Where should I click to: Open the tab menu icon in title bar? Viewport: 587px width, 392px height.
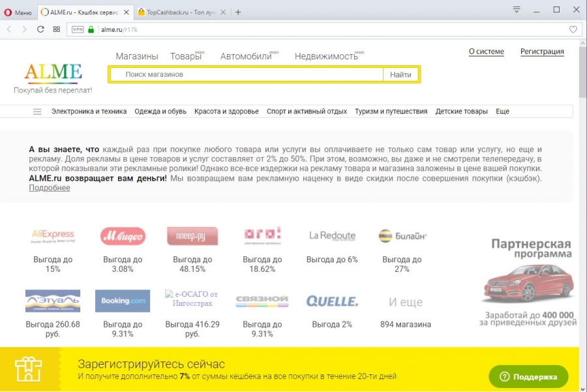pyautogui.click(x=517, y=9)
